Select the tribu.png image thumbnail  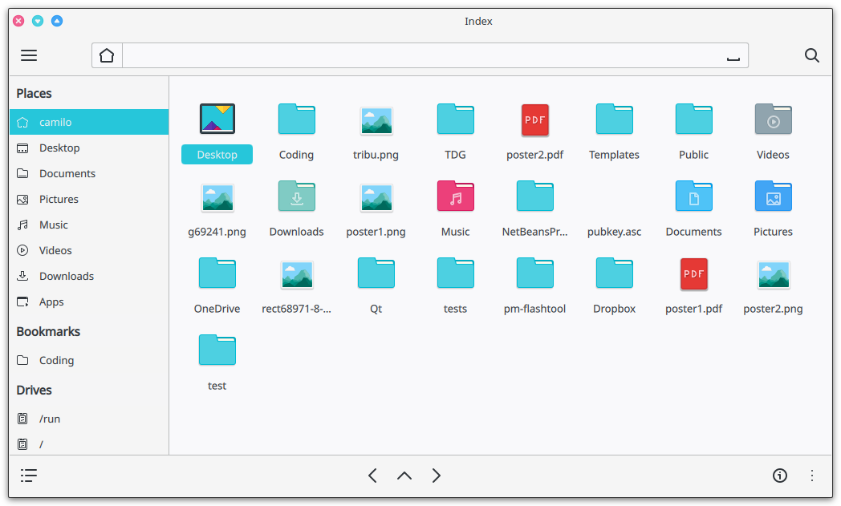click(x=376, y=120)
